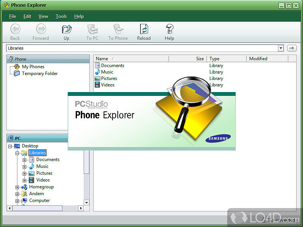Click the PC panel header
This screenshot has height=227, width=303.
[37, 138]
